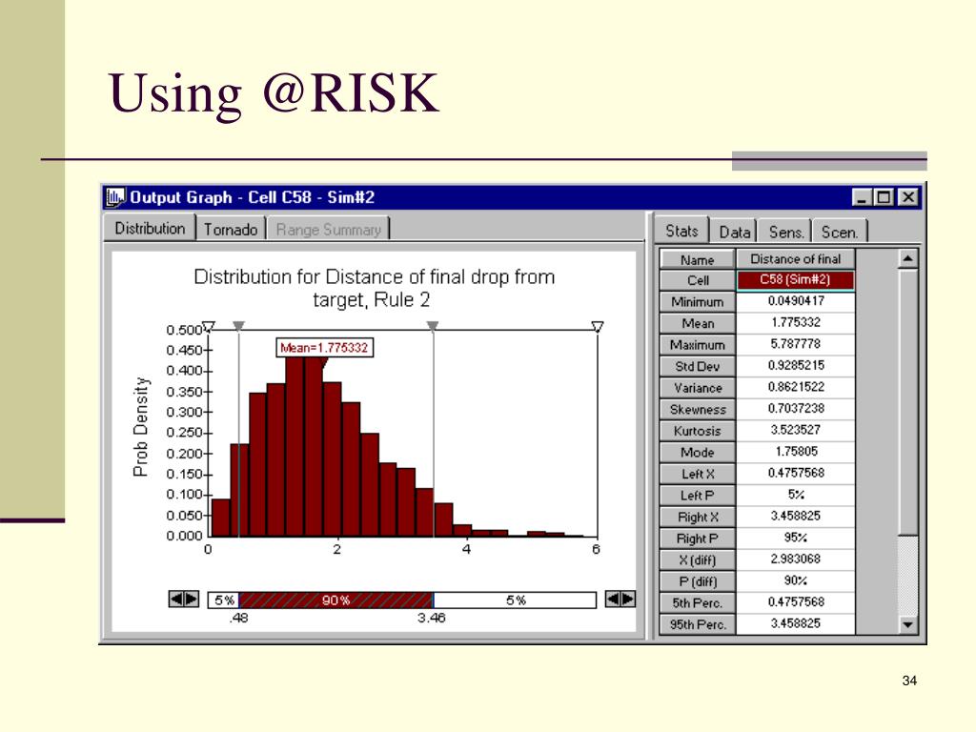
Task: Click the far-right delimiter right arrow
Action: [628, 599]
